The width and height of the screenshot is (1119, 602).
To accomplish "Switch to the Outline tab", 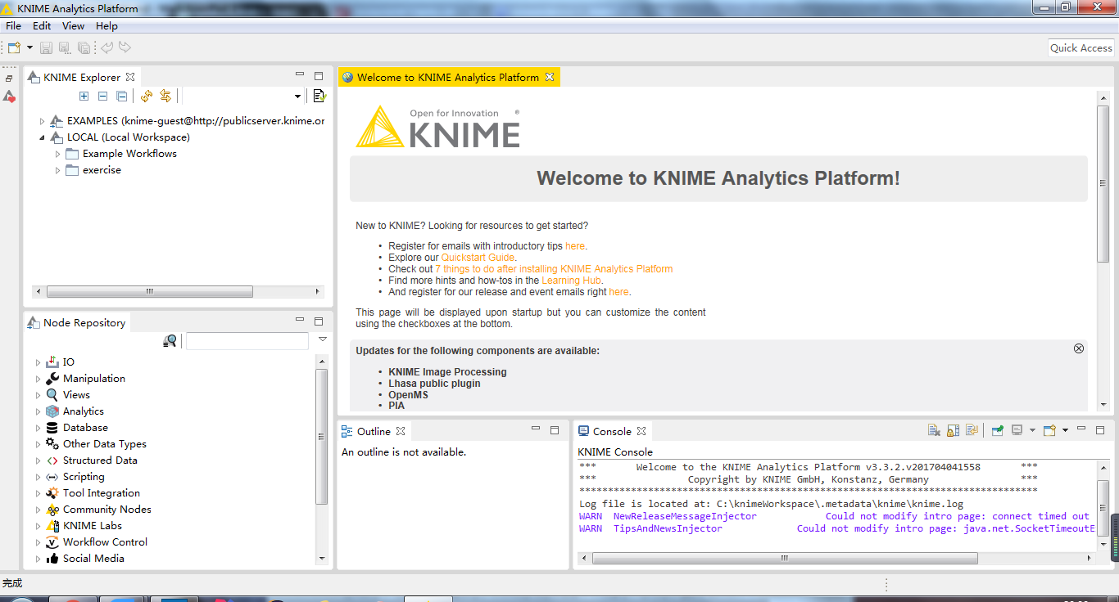I will 374,431.
